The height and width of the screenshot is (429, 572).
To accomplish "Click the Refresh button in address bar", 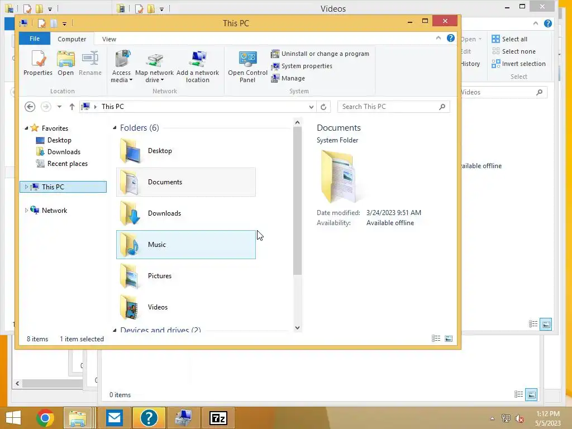I will pos(323,107).
